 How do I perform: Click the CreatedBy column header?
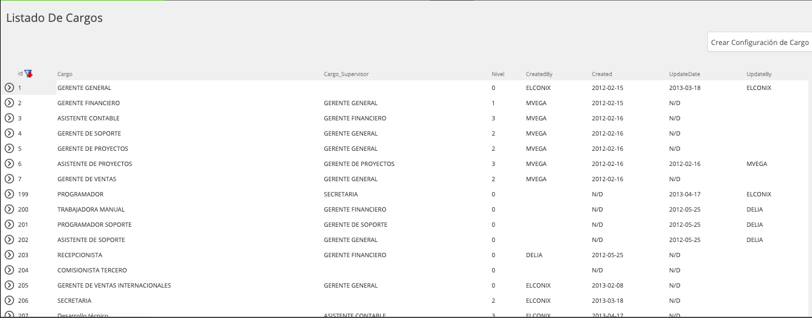pyautogui.click(x=539, y=74)
